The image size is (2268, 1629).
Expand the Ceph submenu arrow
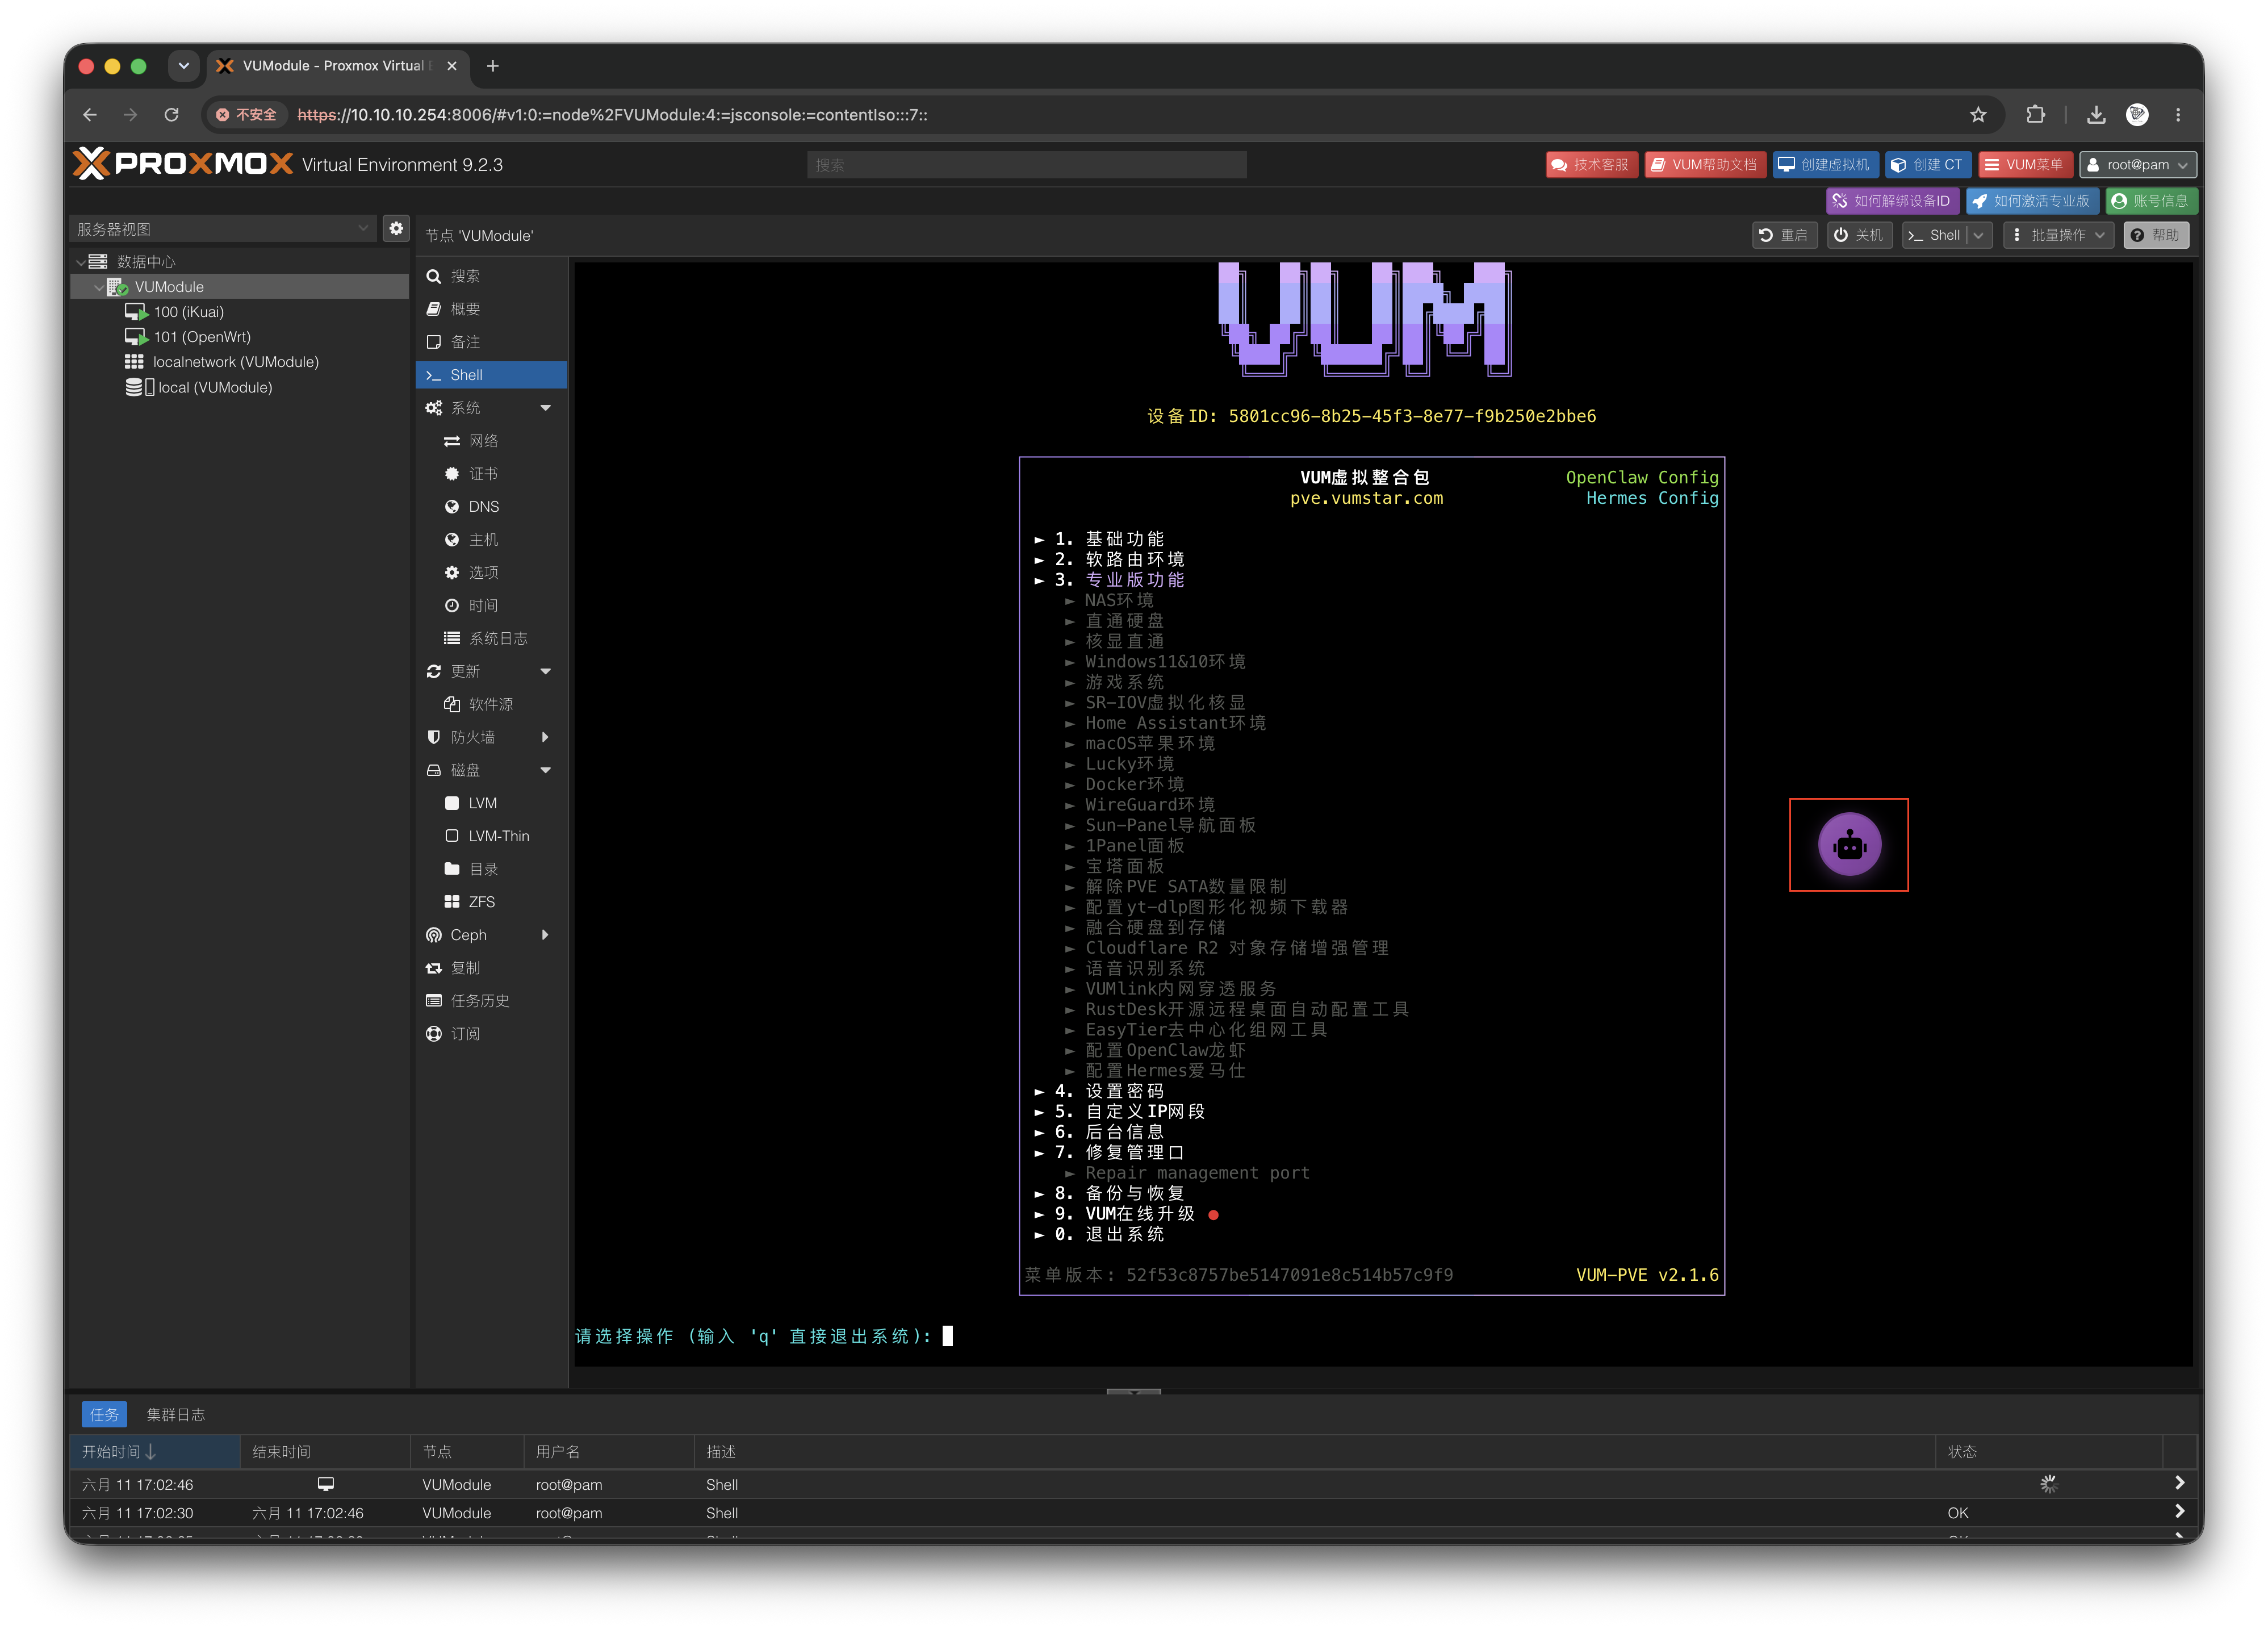546,935
